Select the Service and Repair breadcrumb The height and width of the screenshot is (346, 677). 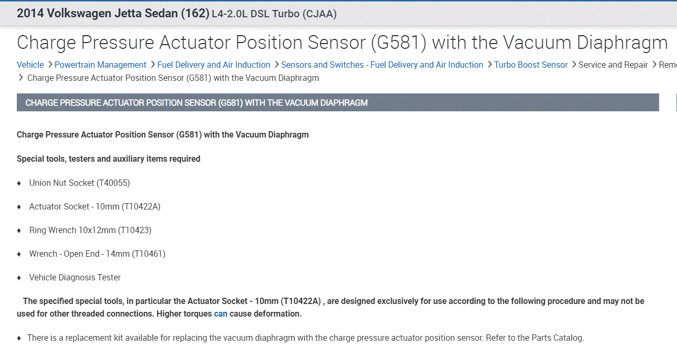point(613,65)
